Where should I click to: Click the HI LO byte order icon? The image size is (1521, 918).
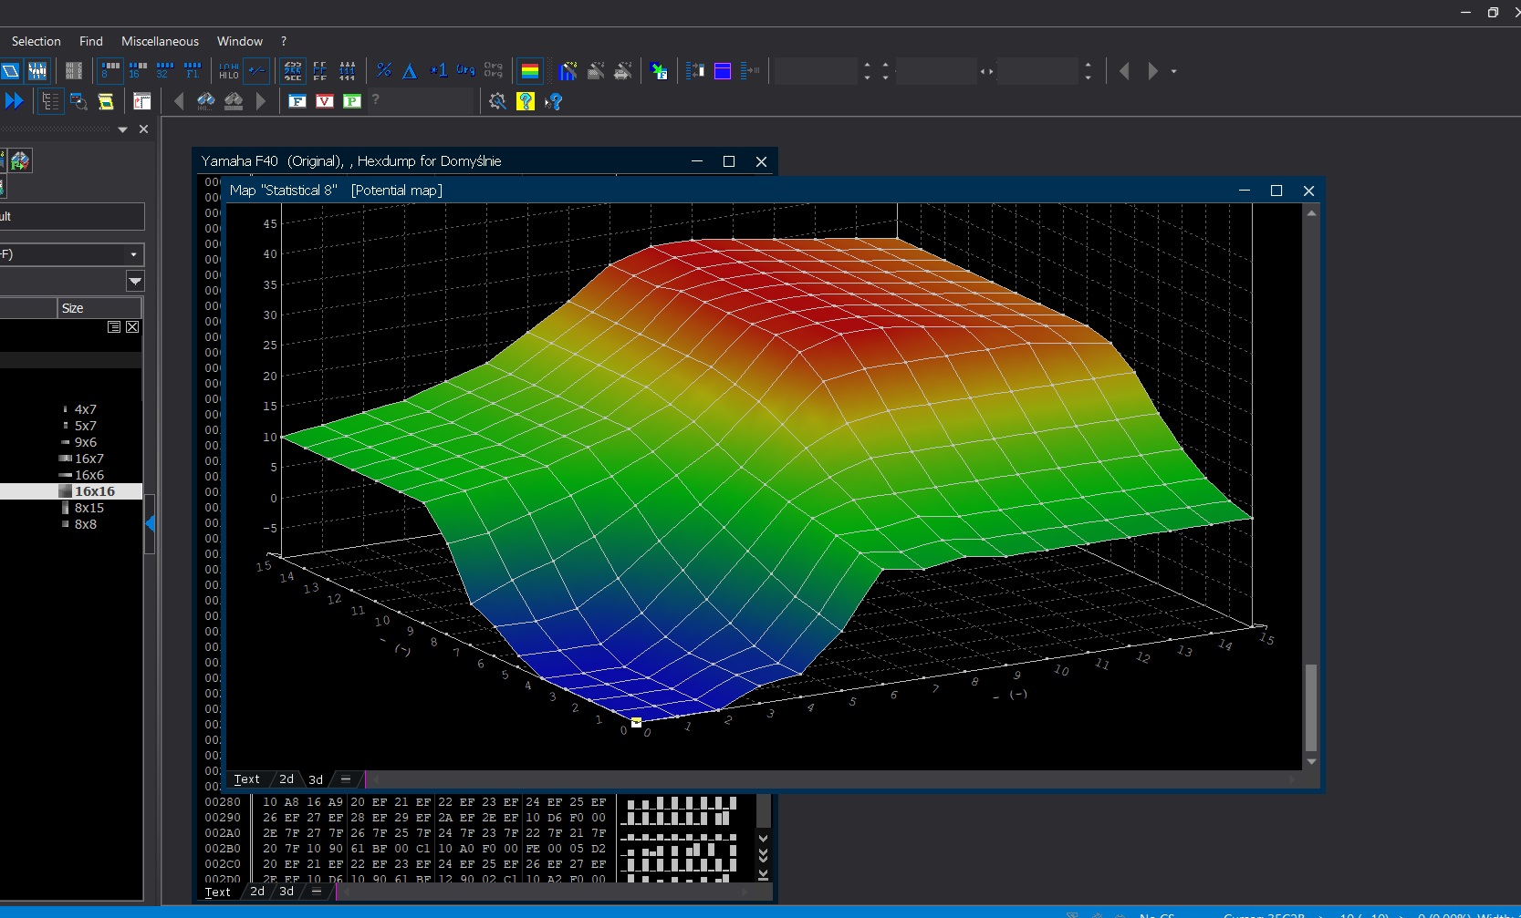(228, 70)
